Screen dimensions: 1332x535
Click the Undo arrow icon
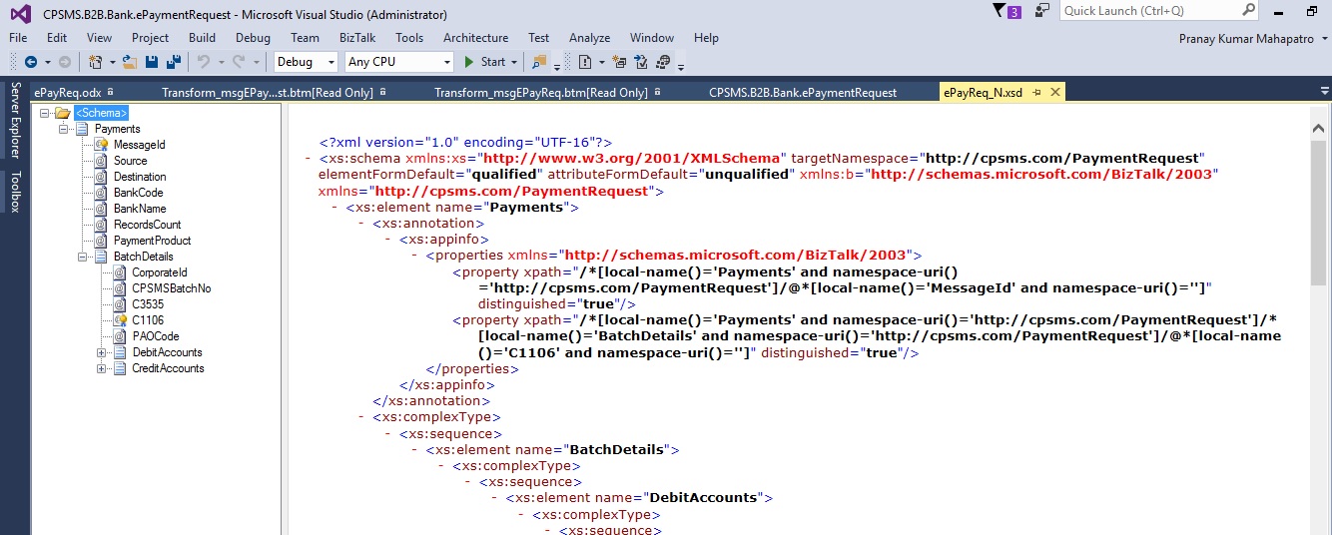pos(203,62)
